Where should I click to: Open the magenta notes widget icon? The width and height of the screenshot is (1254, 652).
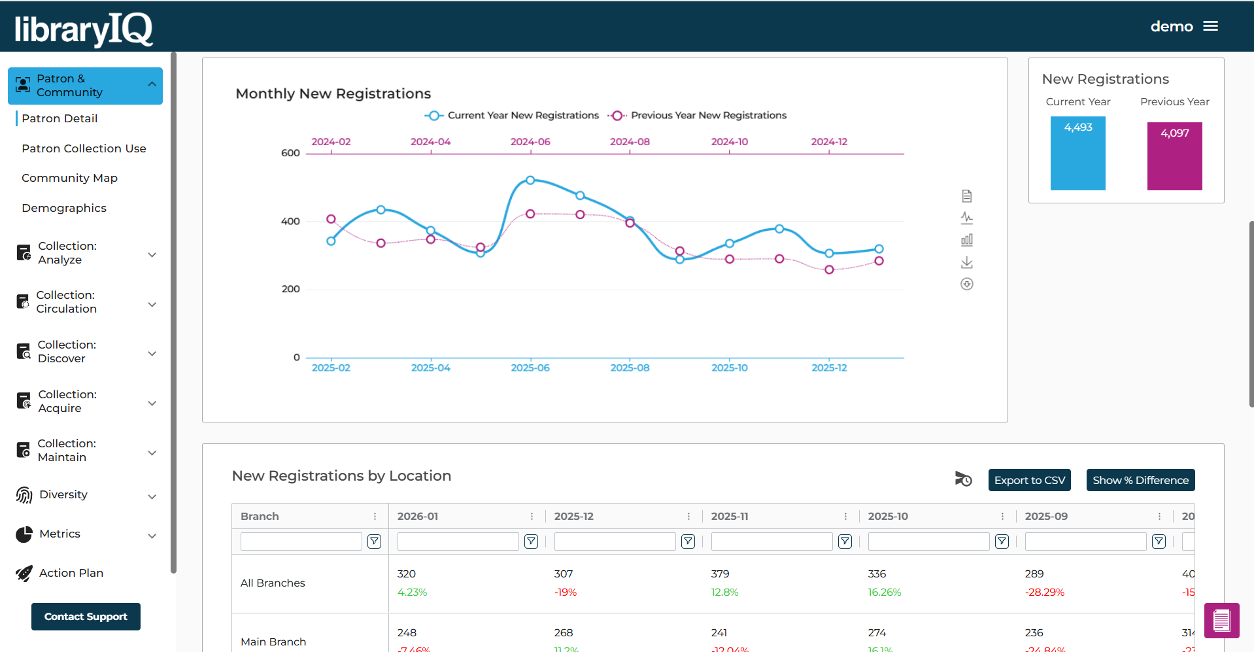tap(1221, 620)
